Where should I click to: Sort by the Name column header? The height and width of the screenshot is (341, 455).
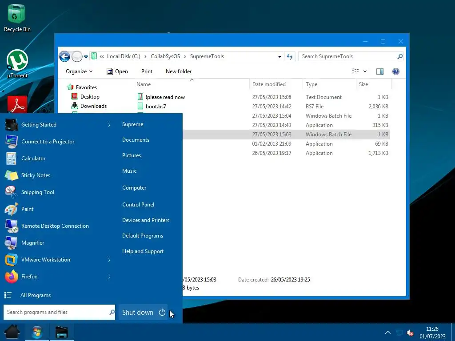click(192, 84)
